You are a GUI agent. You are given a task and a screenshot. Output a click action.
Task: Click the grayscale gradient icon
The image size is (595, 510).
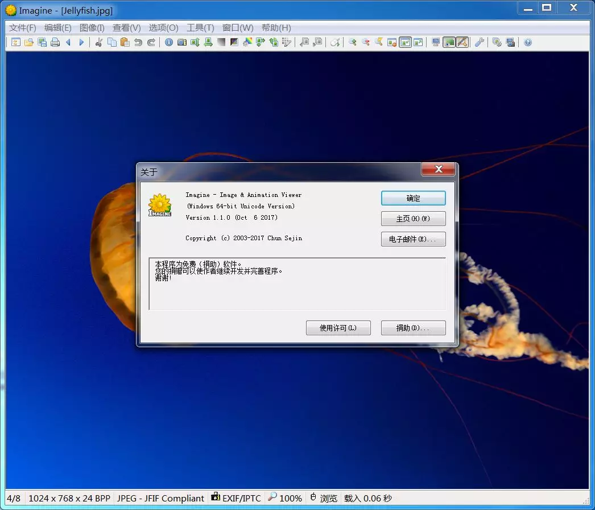tap(221, 42)
